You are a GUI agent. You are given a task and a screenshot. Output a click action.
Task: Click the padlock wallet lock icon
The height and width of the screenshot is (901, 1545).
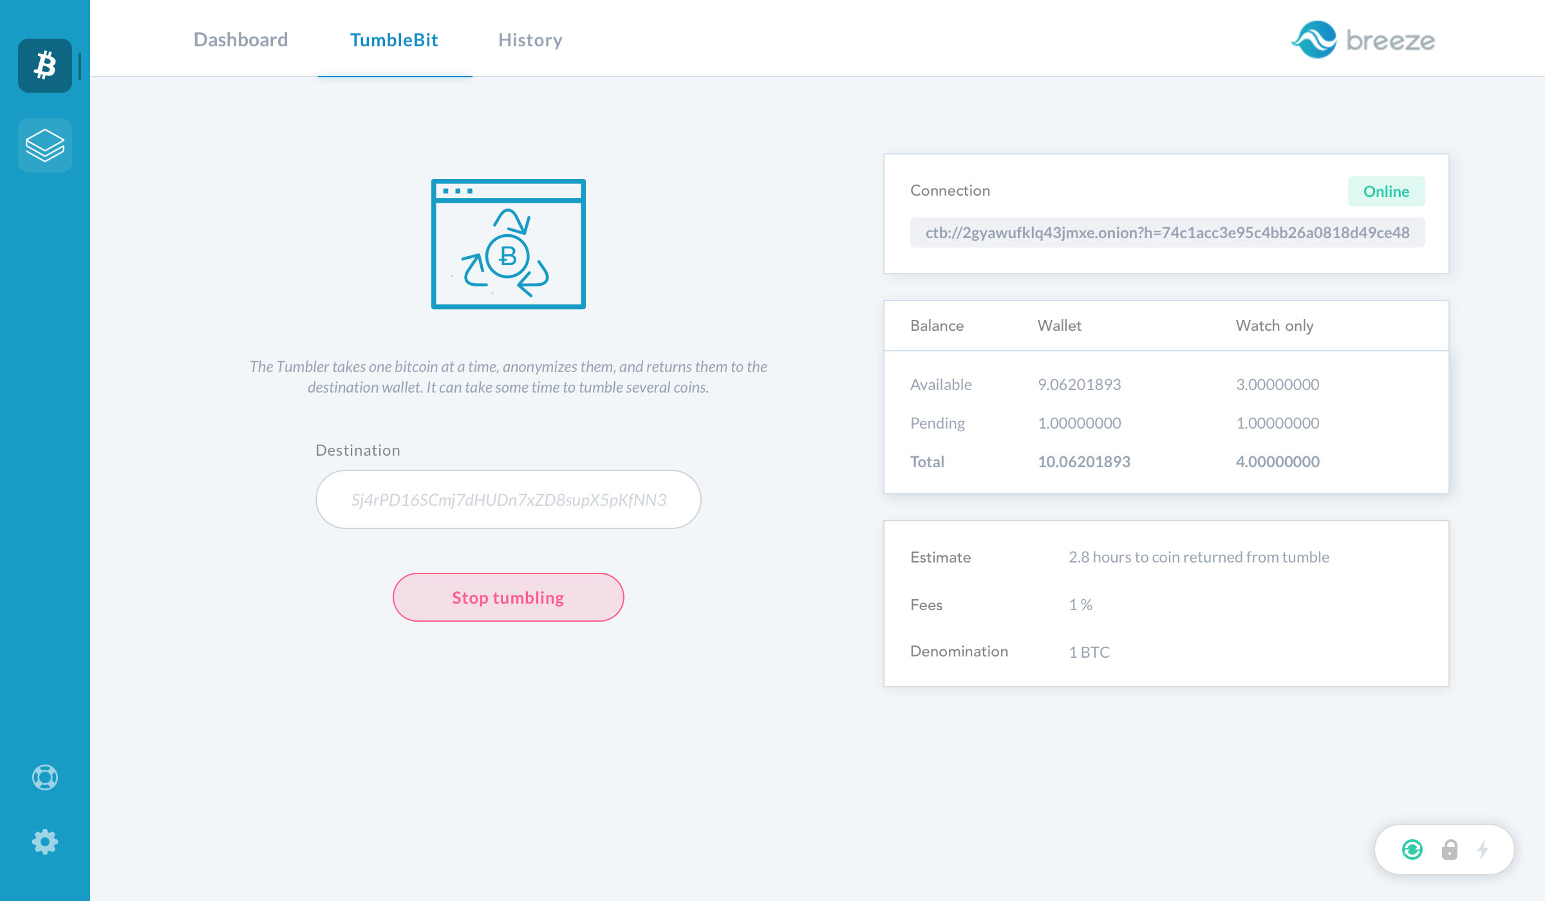pos(1449,850)
